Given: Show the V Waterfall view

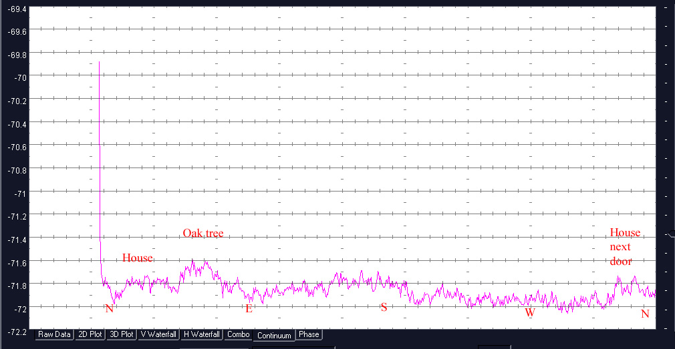Looking at the screenshot, I should [158, 334].
